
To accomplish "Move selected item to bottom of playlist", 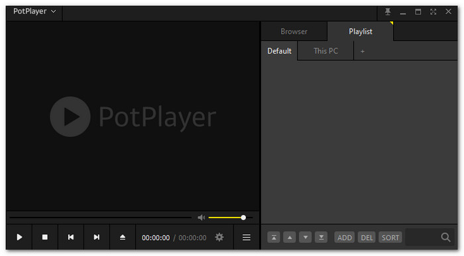I will [x=321, y=237].
